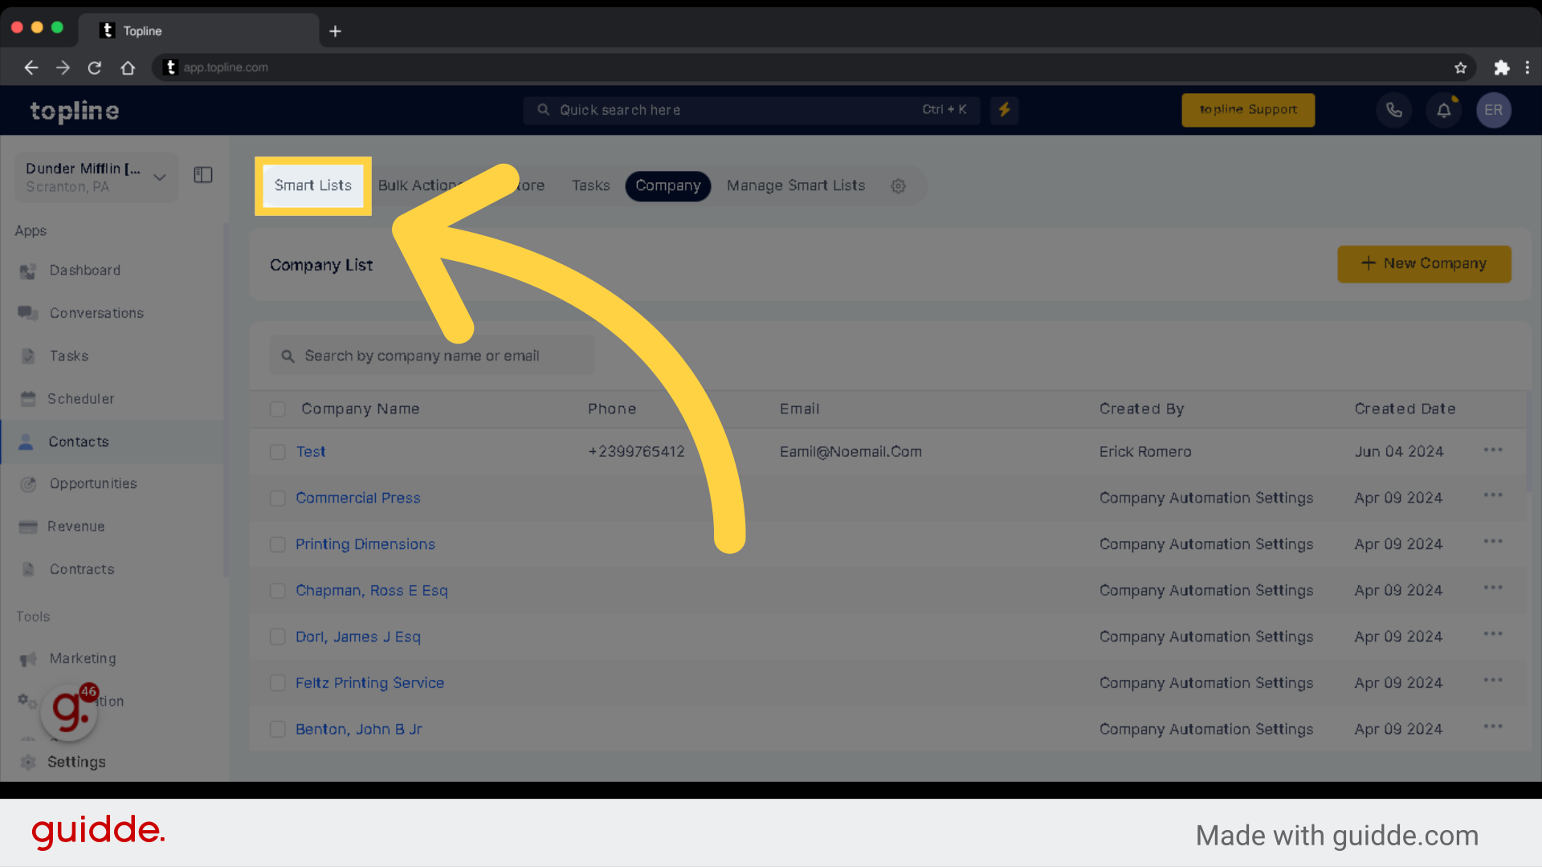Screen dimensions: 1542x867
Task: Open the Test company link
Action: [x=311, y=452]
